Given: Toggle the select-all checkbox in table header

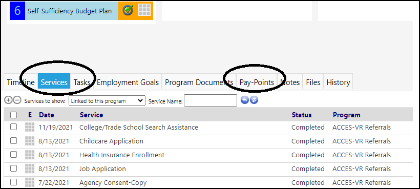Looking at the screenshot, I should (x=13, y=115).
